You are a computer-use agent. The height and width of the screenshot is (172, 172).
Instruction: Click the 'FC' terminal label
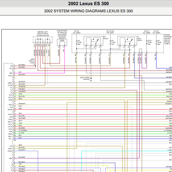(11, 88)
